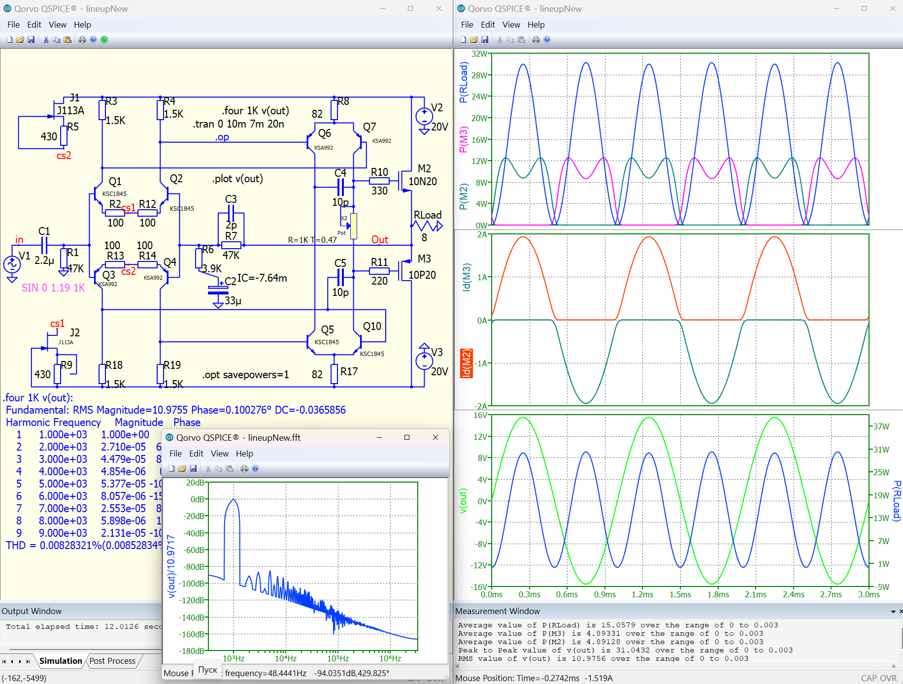Select the RLoad resistor symbol
Image resolution: width=903 pixels, height=684 pixels.
click(x=427, y=226)
